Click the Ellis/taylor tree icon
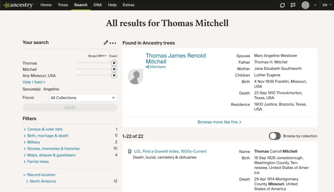Viewport: 334px width, 192px height. [x=147, y=67]
